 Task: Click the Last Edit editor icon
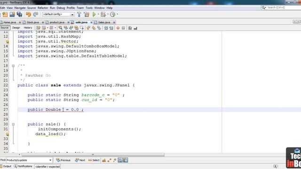(x=38, y=28)
